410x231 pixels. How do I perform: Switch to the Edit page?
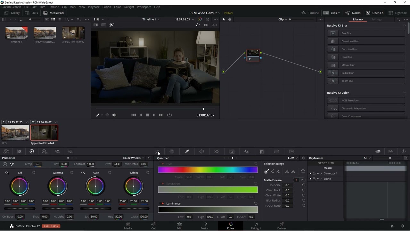click(x=179, y=226)
